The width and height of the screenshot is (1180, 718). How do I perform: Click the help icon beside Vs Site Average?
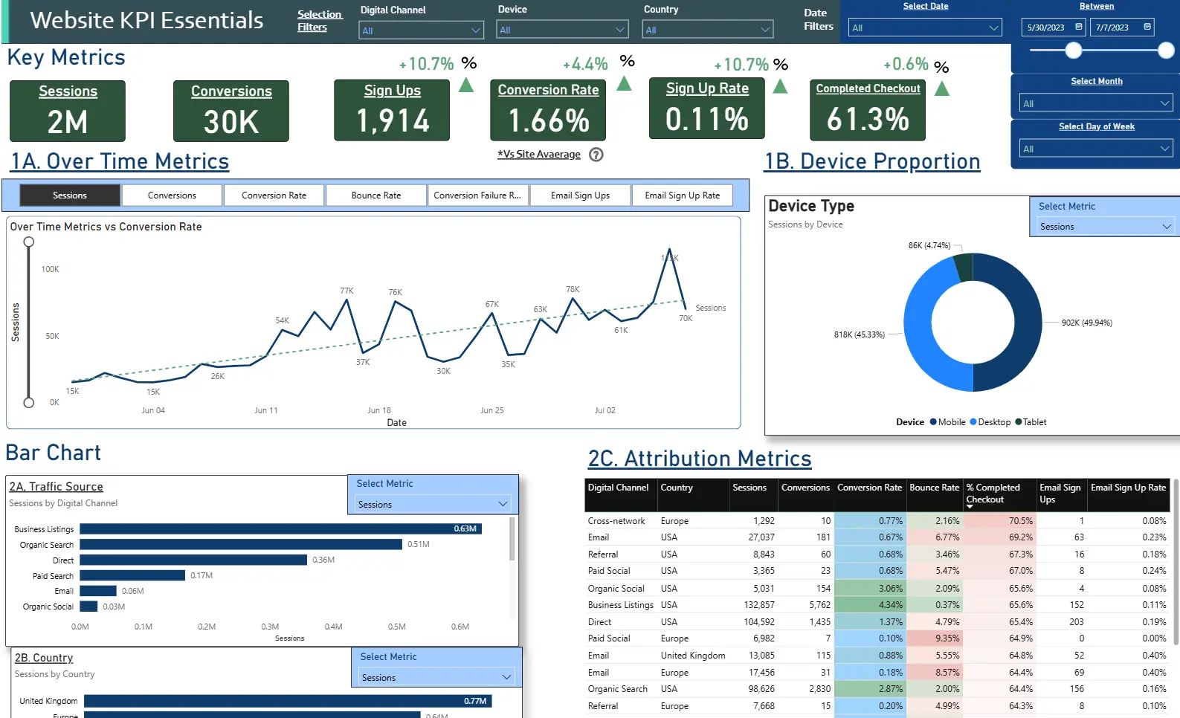point(596,155)
